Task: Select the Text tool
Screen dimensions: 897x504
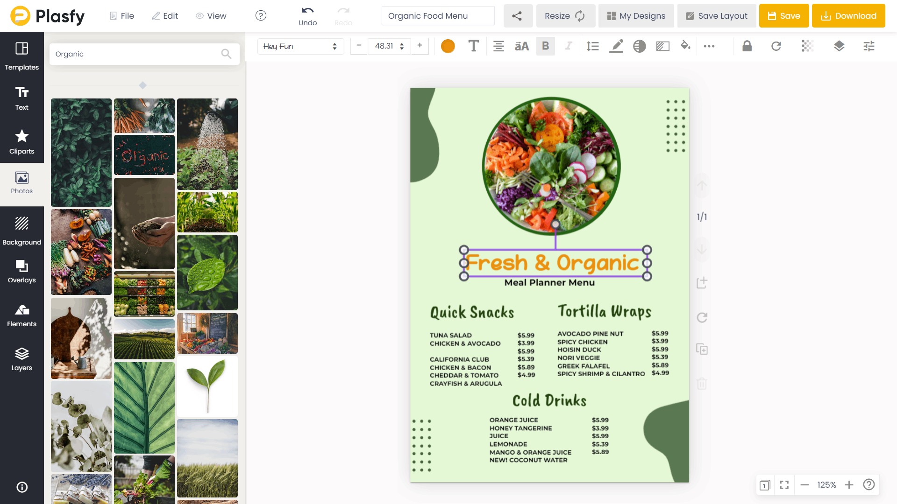Action: point(21,97)
